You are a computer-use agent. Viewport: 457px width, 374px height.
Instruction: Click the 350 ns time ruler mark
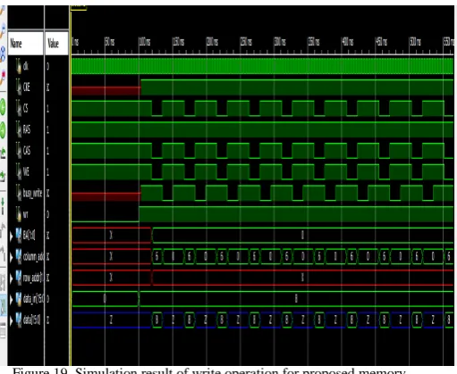(314, 42)
